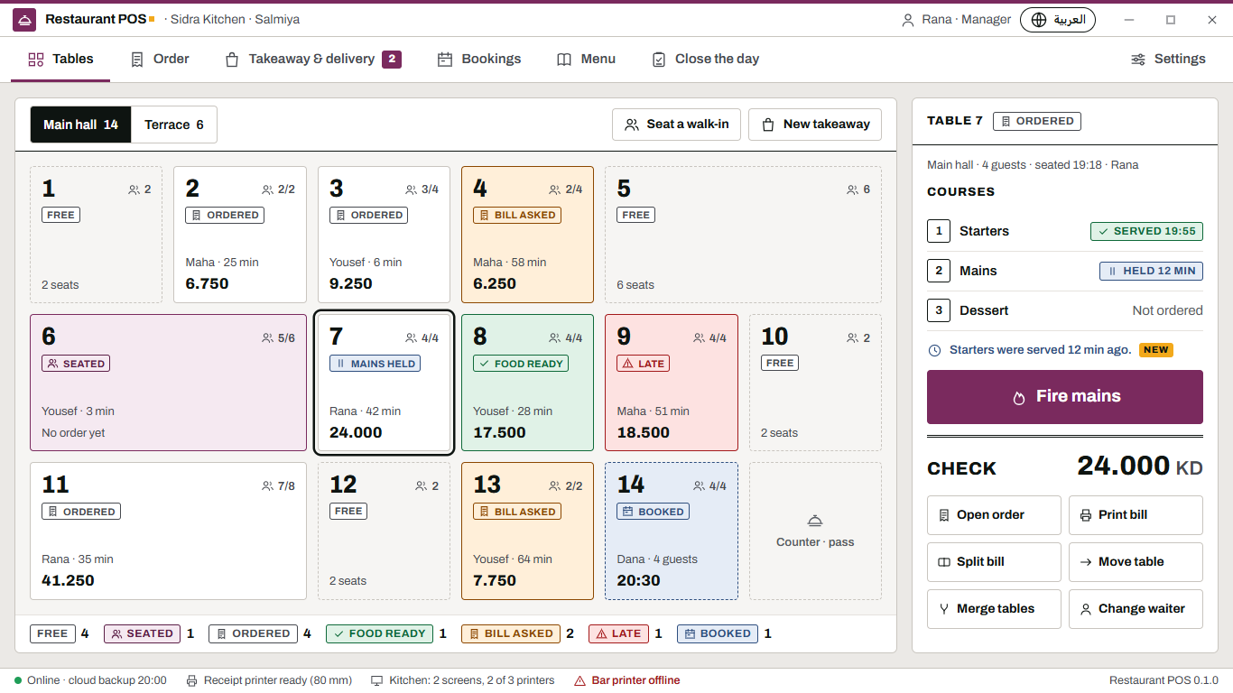Click the Fire mains button
Viewport: 1233px width, 693px height.
click(x=1065, y=397)
